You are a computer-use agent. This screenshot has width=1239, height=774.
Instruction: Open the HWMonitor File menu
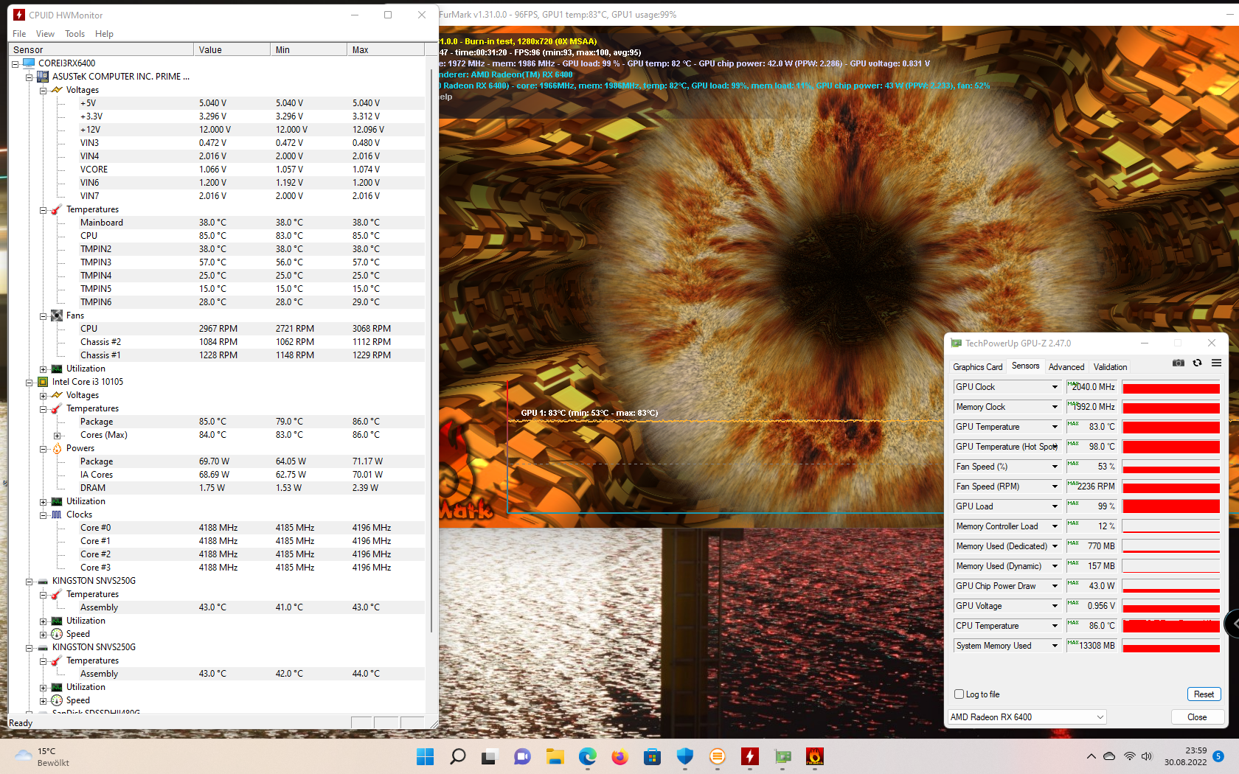click(19, 34)
